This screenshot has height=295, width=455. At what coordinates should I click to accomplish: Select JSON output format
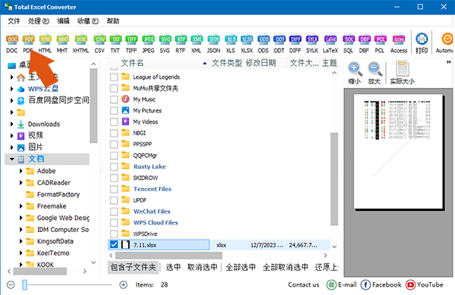click(214, 43)
